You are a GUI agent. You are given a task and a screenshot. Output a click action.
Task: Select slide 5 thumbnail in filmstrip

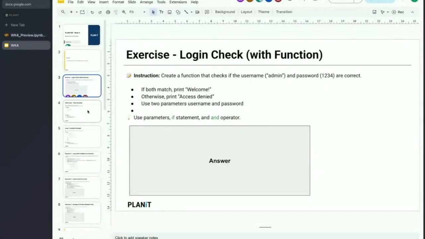tap(82, 137)
